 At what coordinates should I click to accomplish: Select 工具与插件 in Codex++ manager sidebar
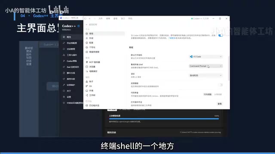coord(72,55)
